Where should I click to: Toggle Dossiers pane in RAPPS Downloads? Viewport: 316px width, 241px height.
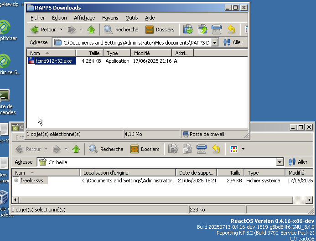point(160,30)
